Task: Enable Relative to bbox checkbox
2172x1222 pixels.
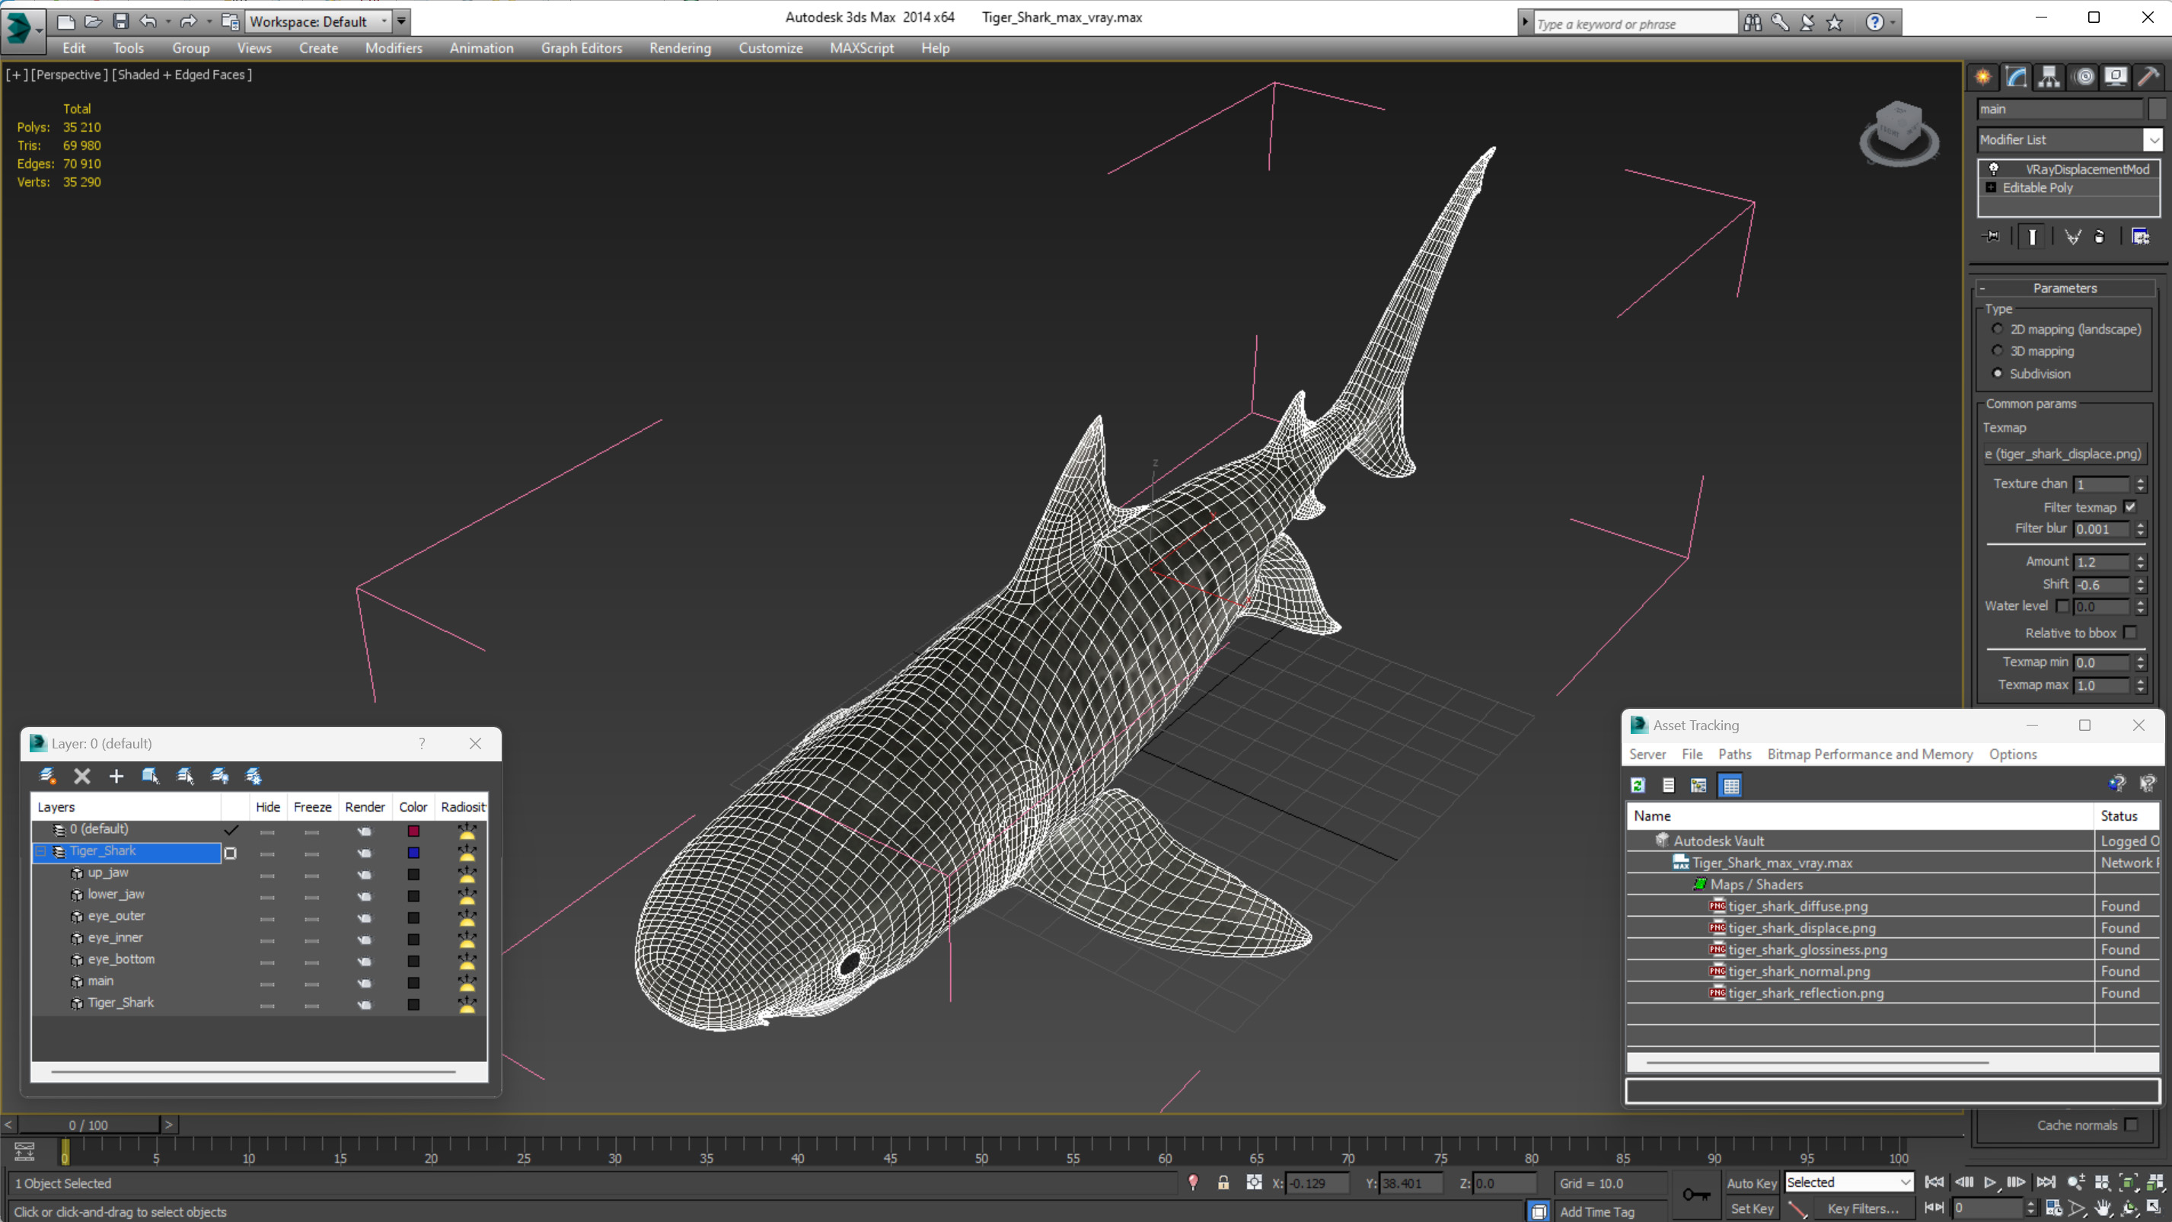Action: pyautogui.click(x=2131, y=633)
